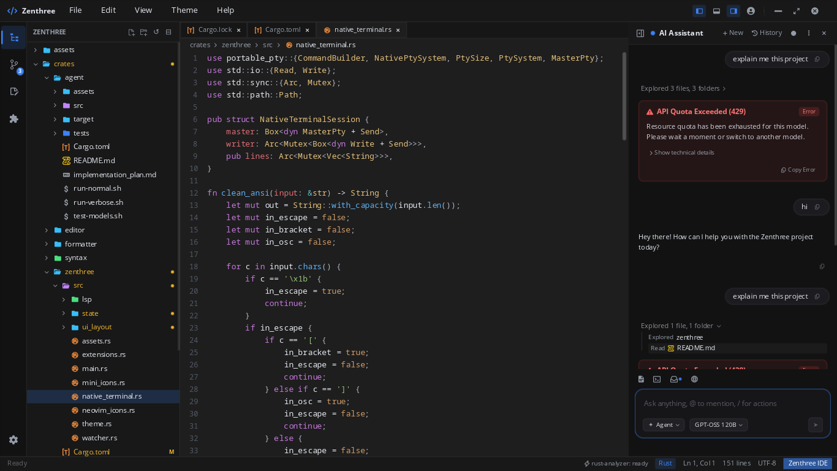Viewport: 837px width, 471px height.
Task: Start a New AI chat
Action: (733, 33)
